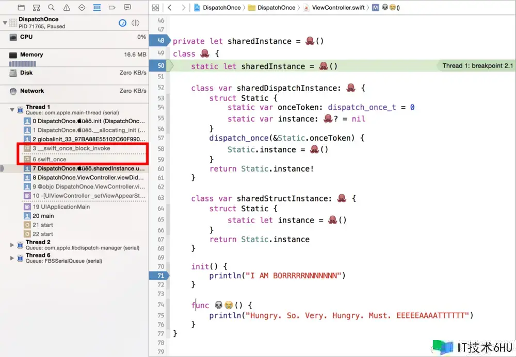Open the Test navigator diamond icon

[x=82, y=8]
